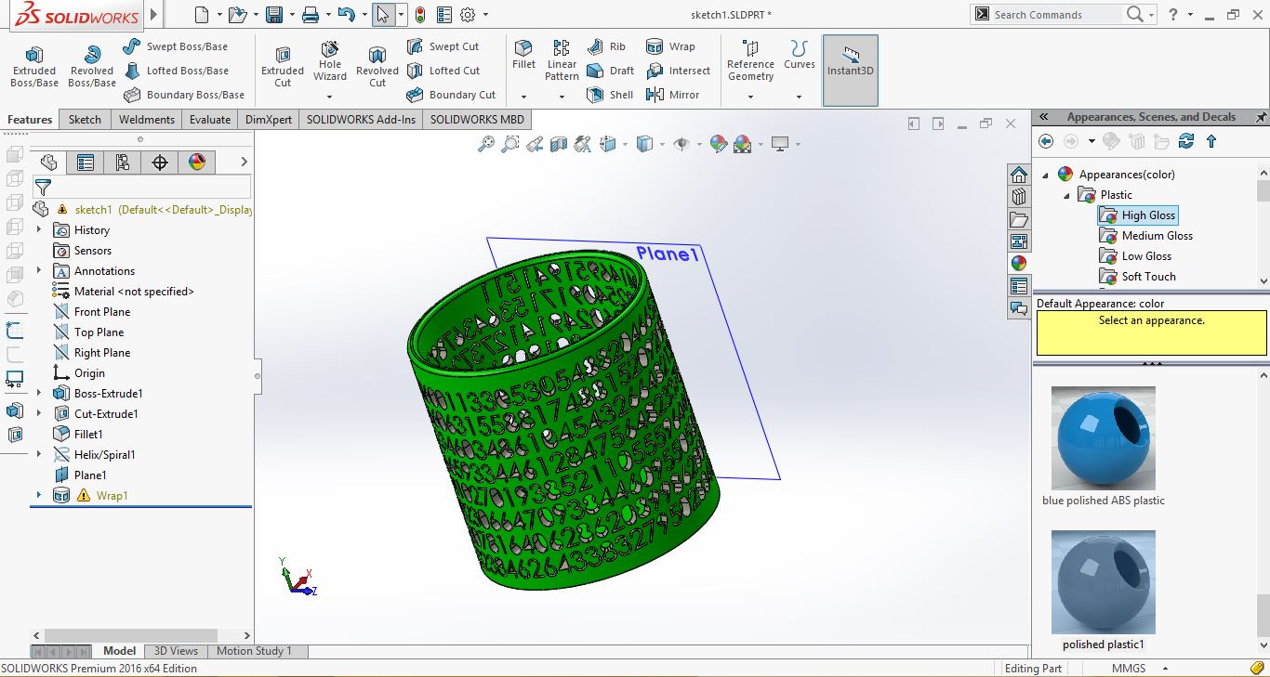The image size is (1270, 677).
Task: Open the Reference Geometry tool
Action: (x=750, y=61)
